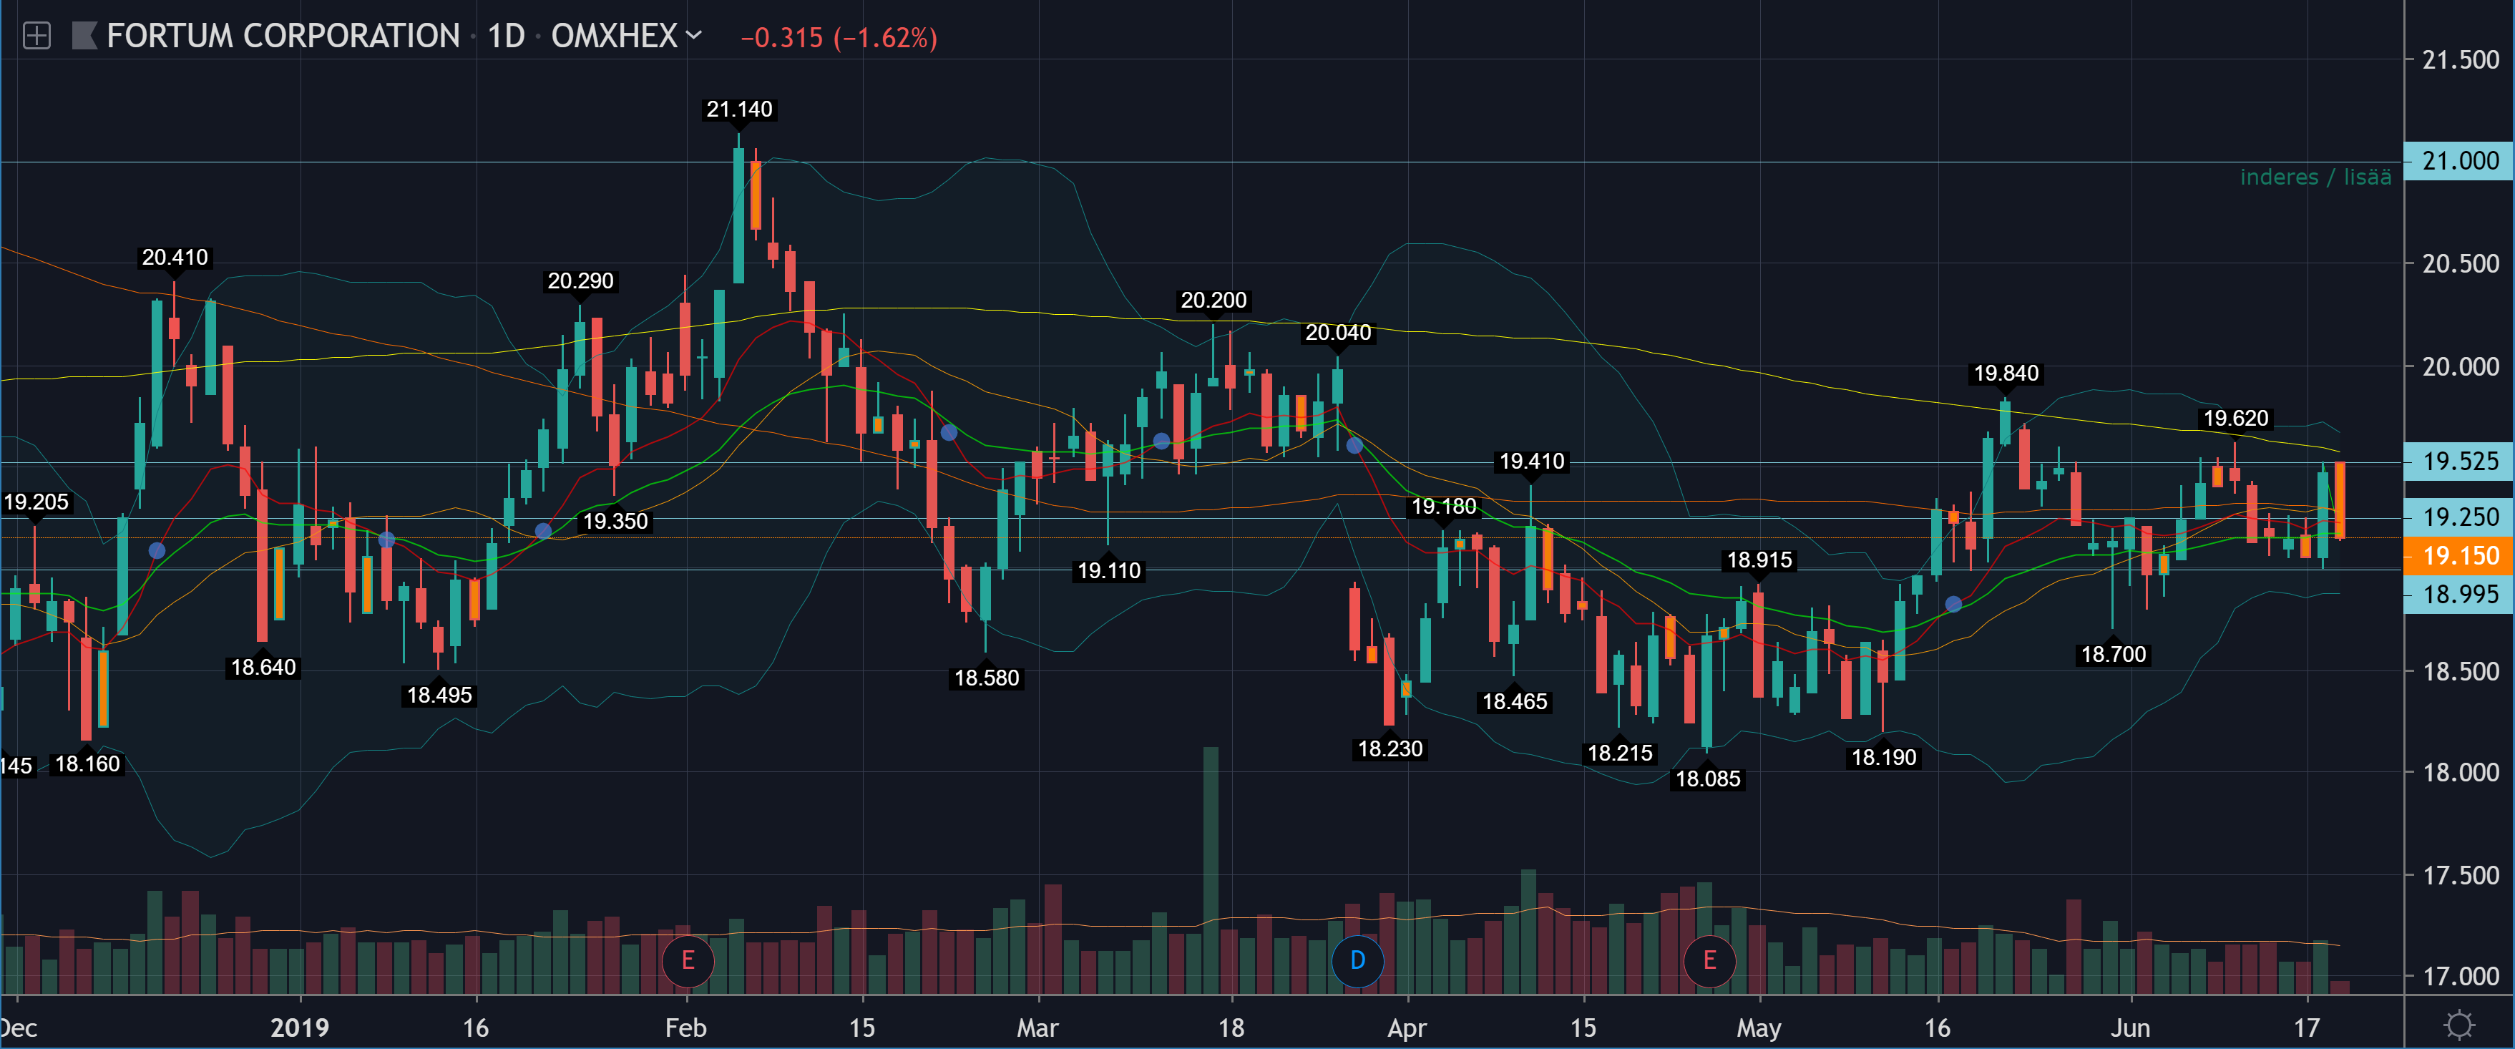Open the OMXHEX dropdown chevron
The image size is (2515, 1049).
[694, 35]
